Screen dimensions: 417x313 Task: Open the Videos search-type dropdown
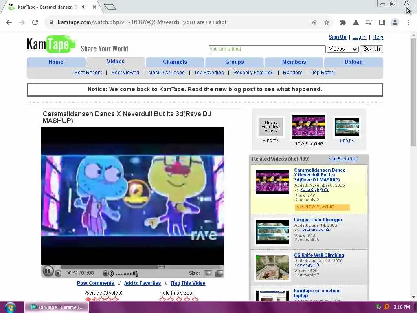[342, 49]
